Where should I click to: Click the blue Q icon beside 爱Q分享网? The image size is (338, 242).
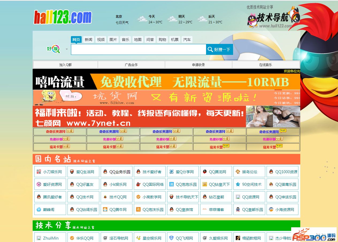pyautogui.click(x=172, y=172)
